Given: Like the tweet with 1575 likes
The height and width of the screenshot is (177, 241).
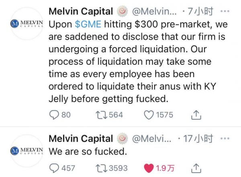Looking at the screenshot, I should pyautogui.click(x=149, y=115).
